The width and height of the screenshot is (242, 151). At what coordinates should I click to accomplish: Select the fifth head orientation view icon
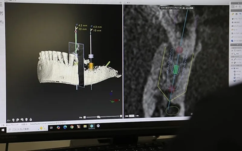[x=31, y=119]
